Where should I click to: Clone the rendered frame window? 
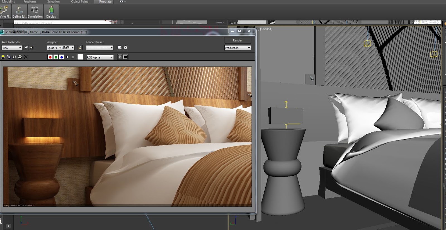(14, 57)
